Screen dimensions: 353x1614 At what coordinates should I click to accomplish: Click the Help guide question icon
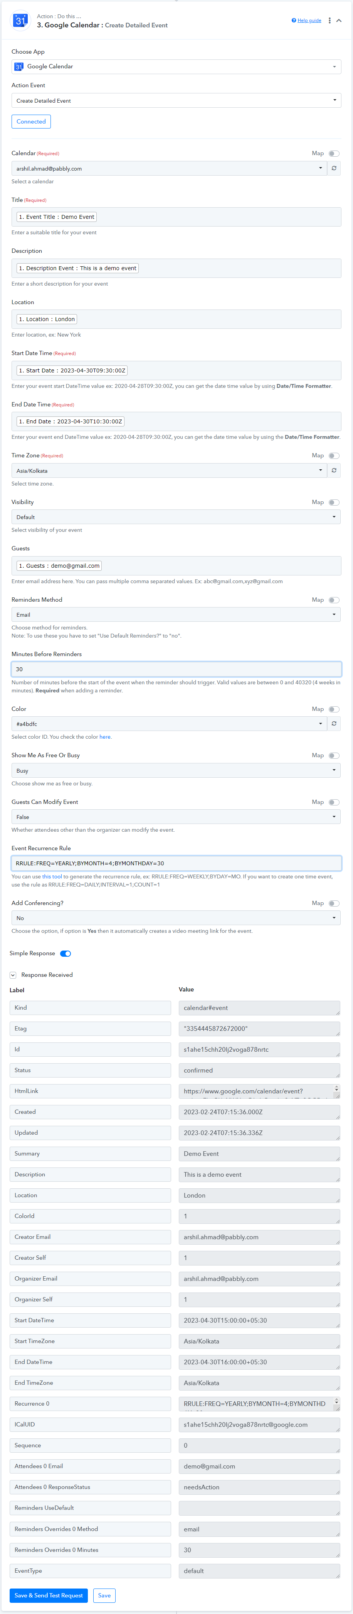pyautogui.click(x=294, y=21)
